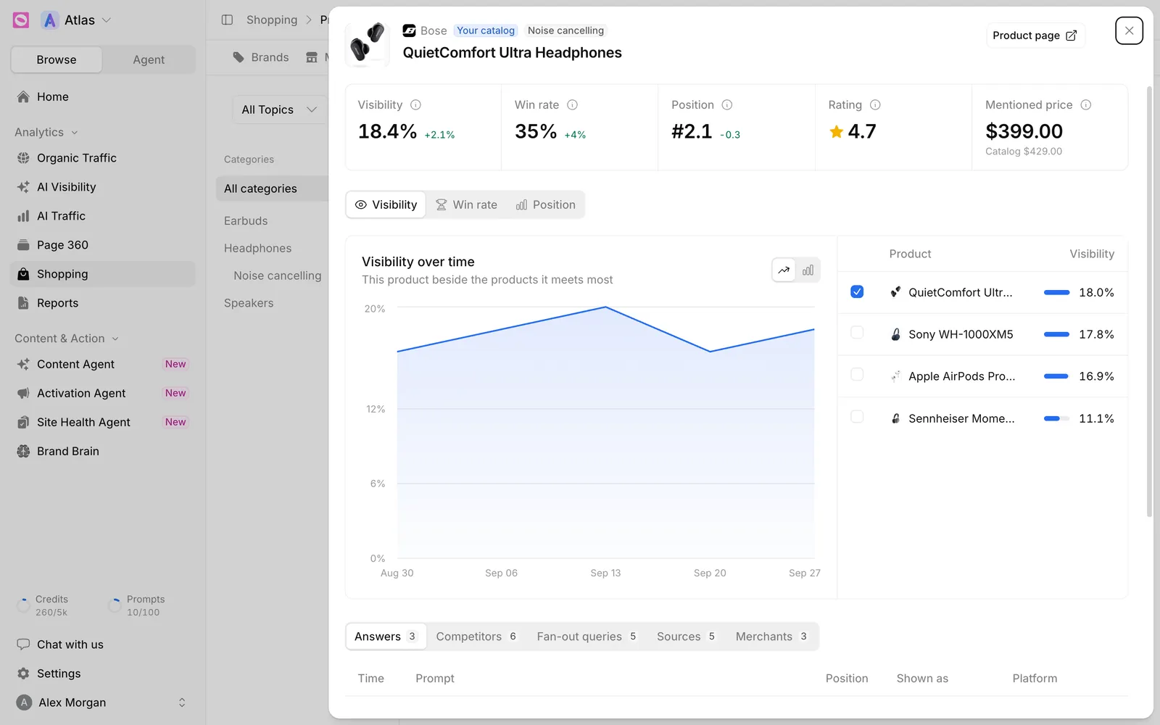Open Organic Traffic analytics
The width and height of the screenshot is (1160, 725).
tap(103, 158)
